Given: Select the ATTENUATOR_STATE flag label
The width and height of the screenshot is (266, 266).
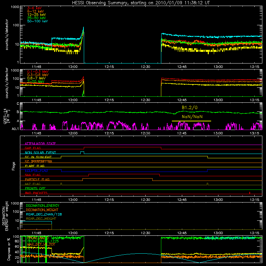Looking at the screenshot, I should coord(40,144).
